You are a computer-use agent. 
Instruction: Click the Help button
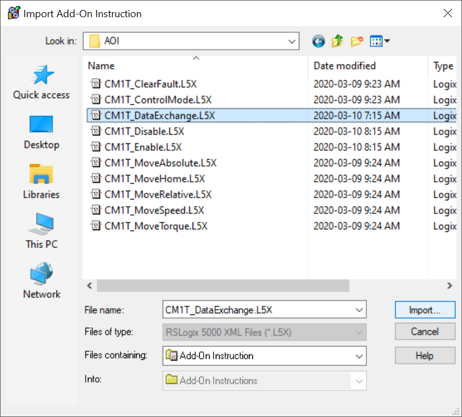point(424,356)
